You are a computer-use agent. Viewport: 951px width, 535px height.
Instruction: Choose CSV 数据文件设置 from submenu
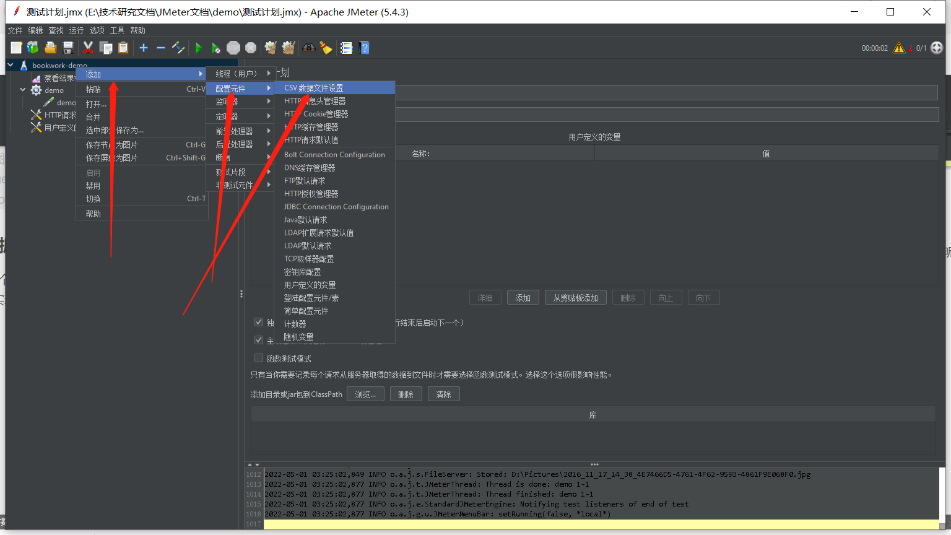(x=334, y=88)
